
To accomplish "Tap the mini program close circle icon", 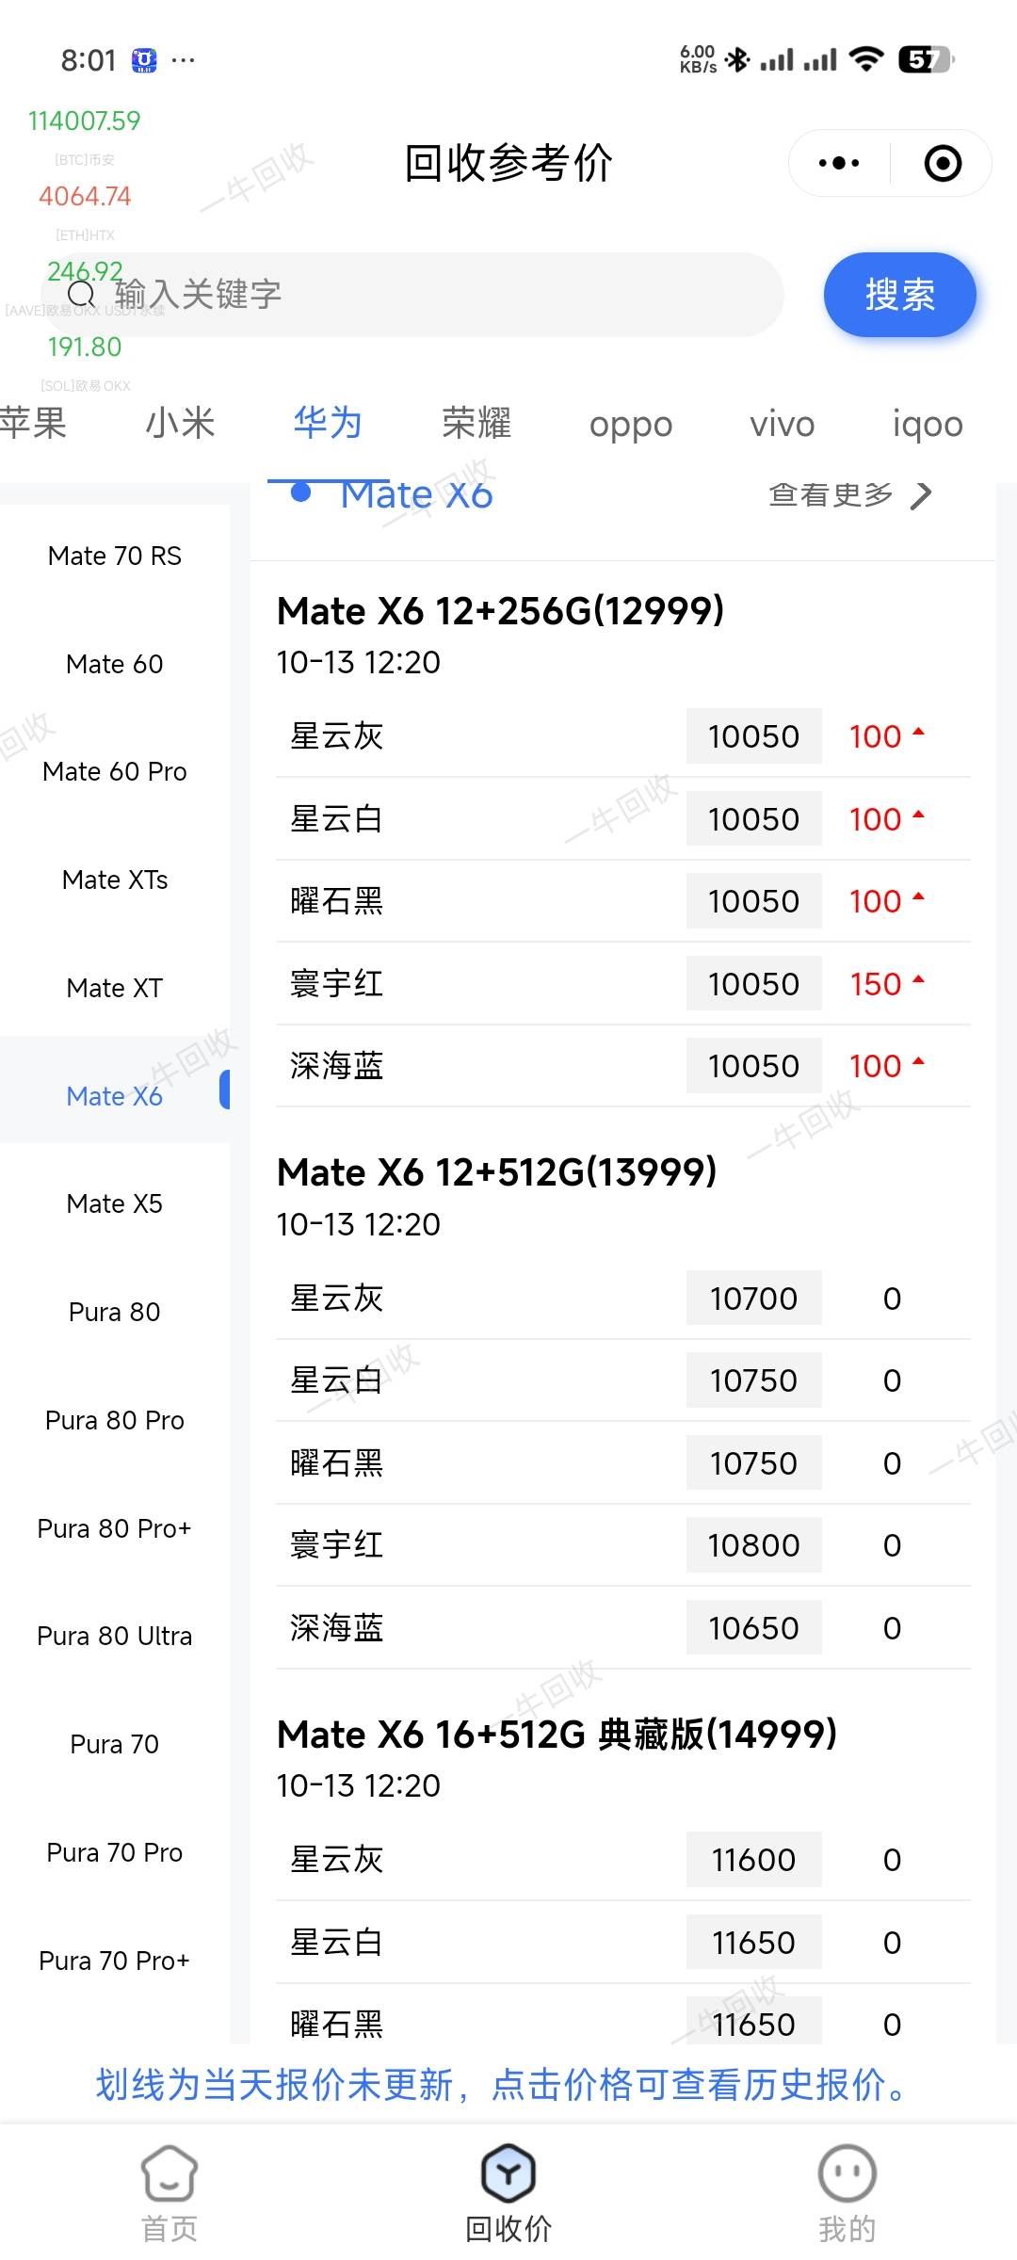I will pos(943,163).
